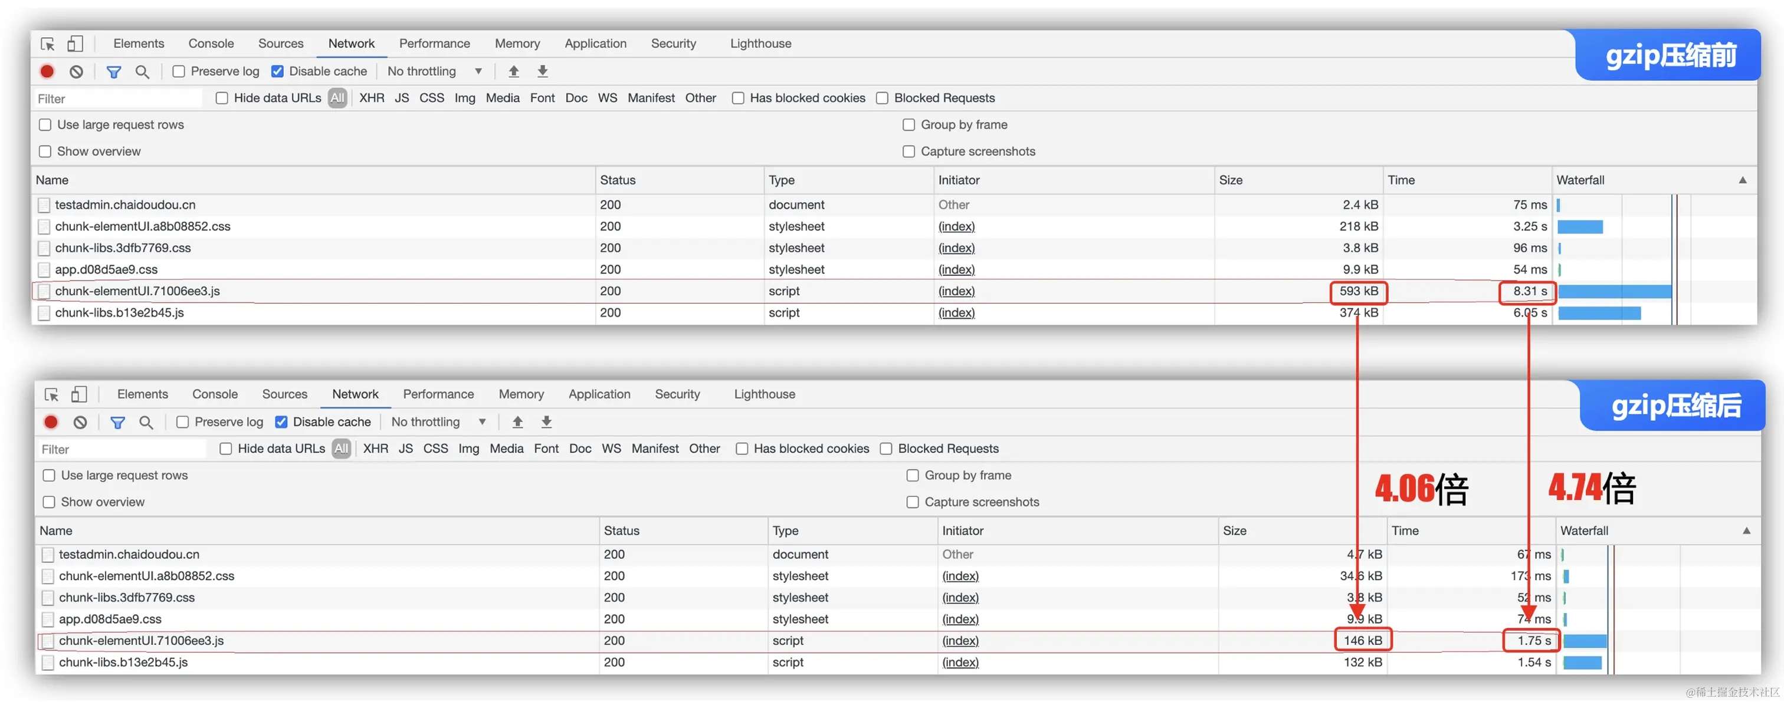Click the inspect element icon in lower DevTools
Image resolution: width=1784 pixels, height=702 pixels.
52,394
